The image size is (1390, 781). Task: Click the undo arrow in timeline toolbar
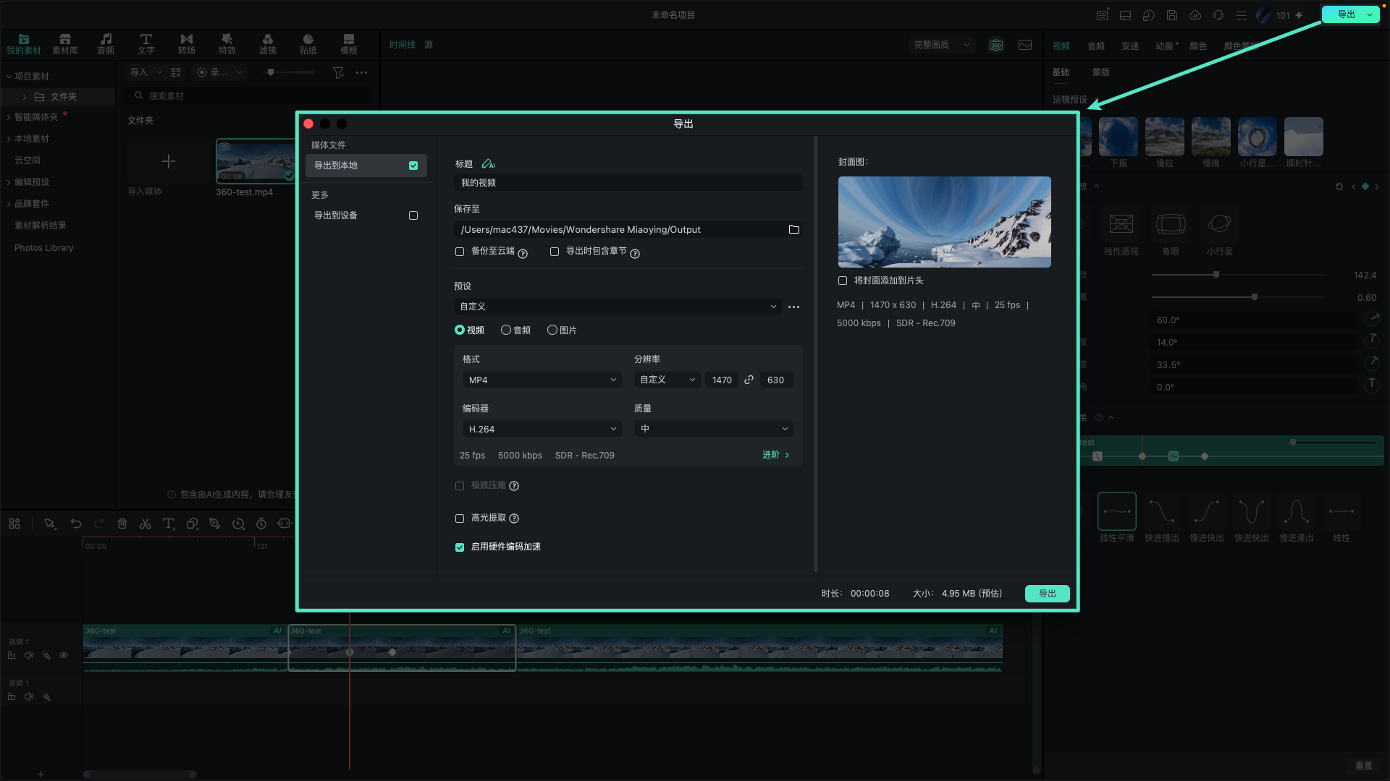pos(76,524)
